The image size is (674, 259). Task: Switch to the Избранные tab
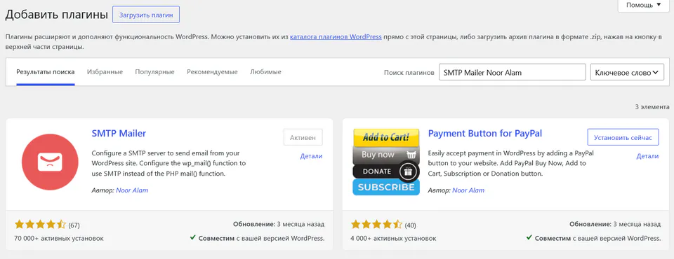(x=105, y=72)
